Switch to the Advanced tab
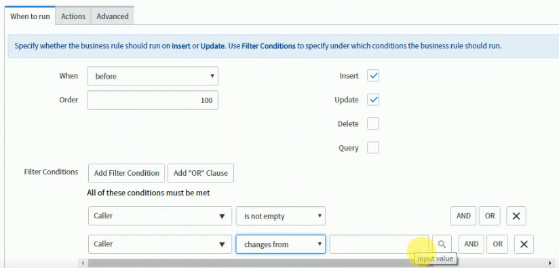 coord(113,16)
